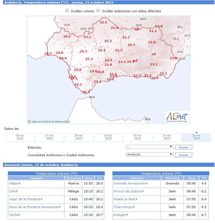This screenshot has height=223, width=215.
Task: Select the current 22 oct 2015 tab
Action: pos(196,137)
